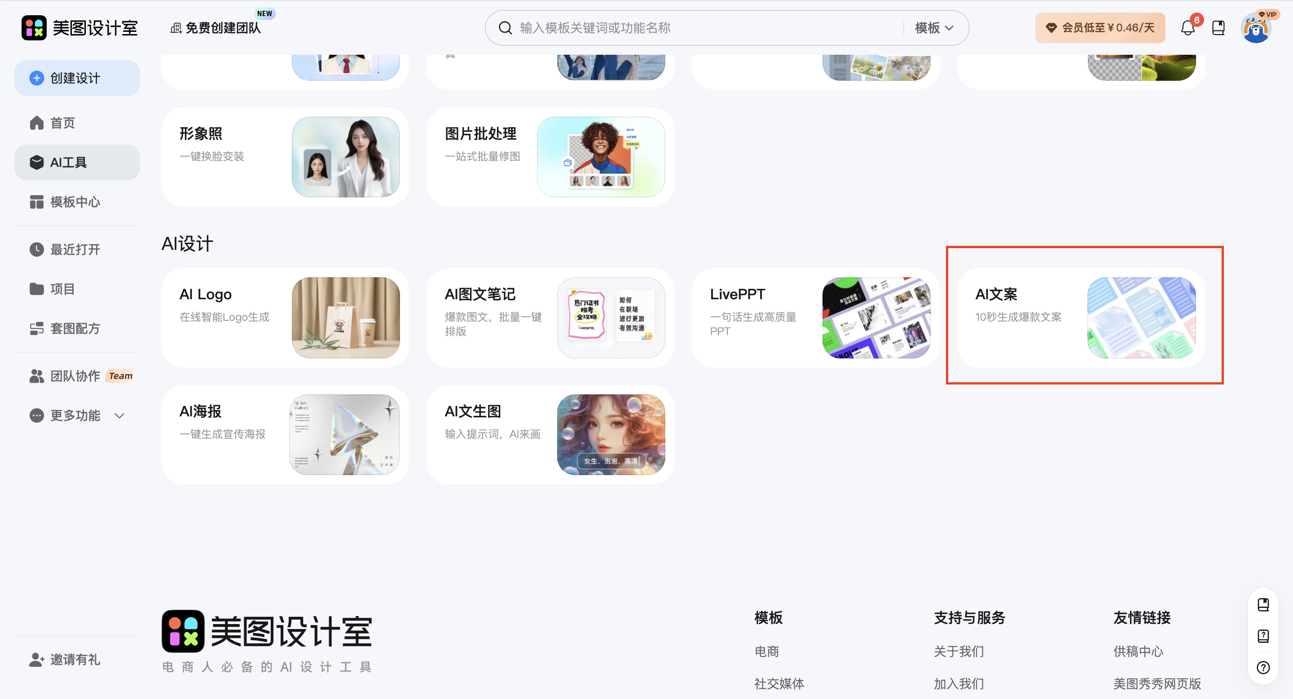This screenshot has height=699, width=1293.
Task: Expand the 模板 dropdown beside the search bar
Action: pyautogui.click(x=932, y=27)
